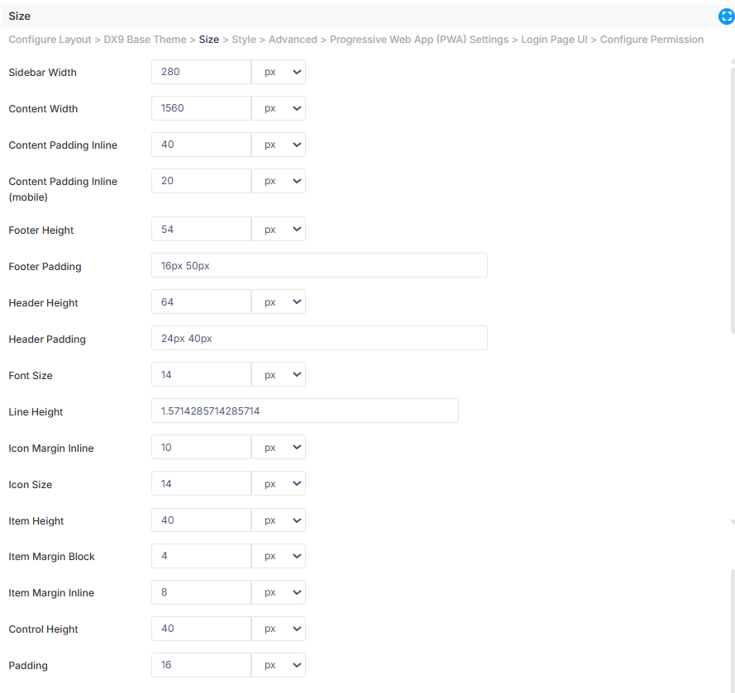Viewport: 735px width, 693px height.
Task: Open the Advanced breadcrumb step
Action: (x=293, y=40)
